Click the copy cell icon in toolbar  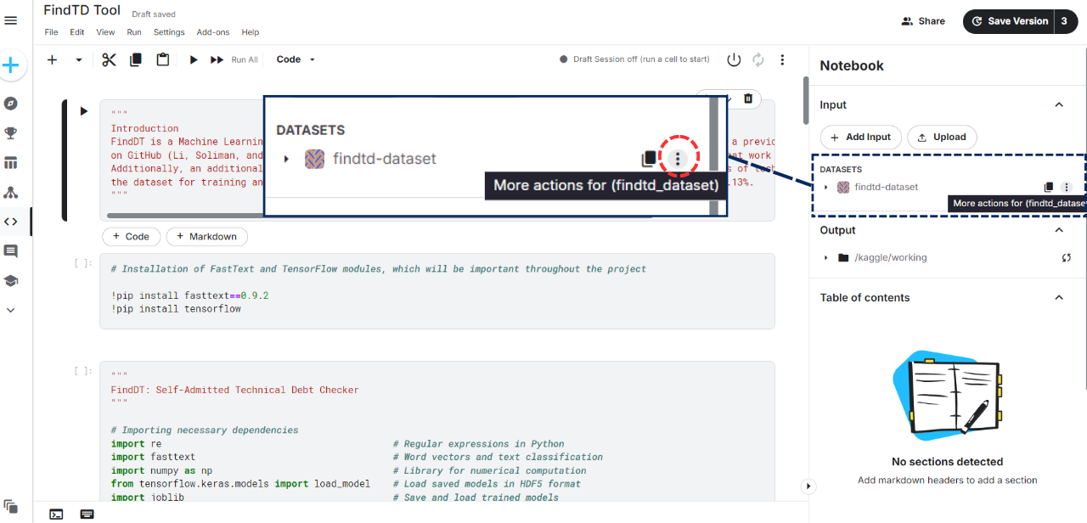coord(136,59)
